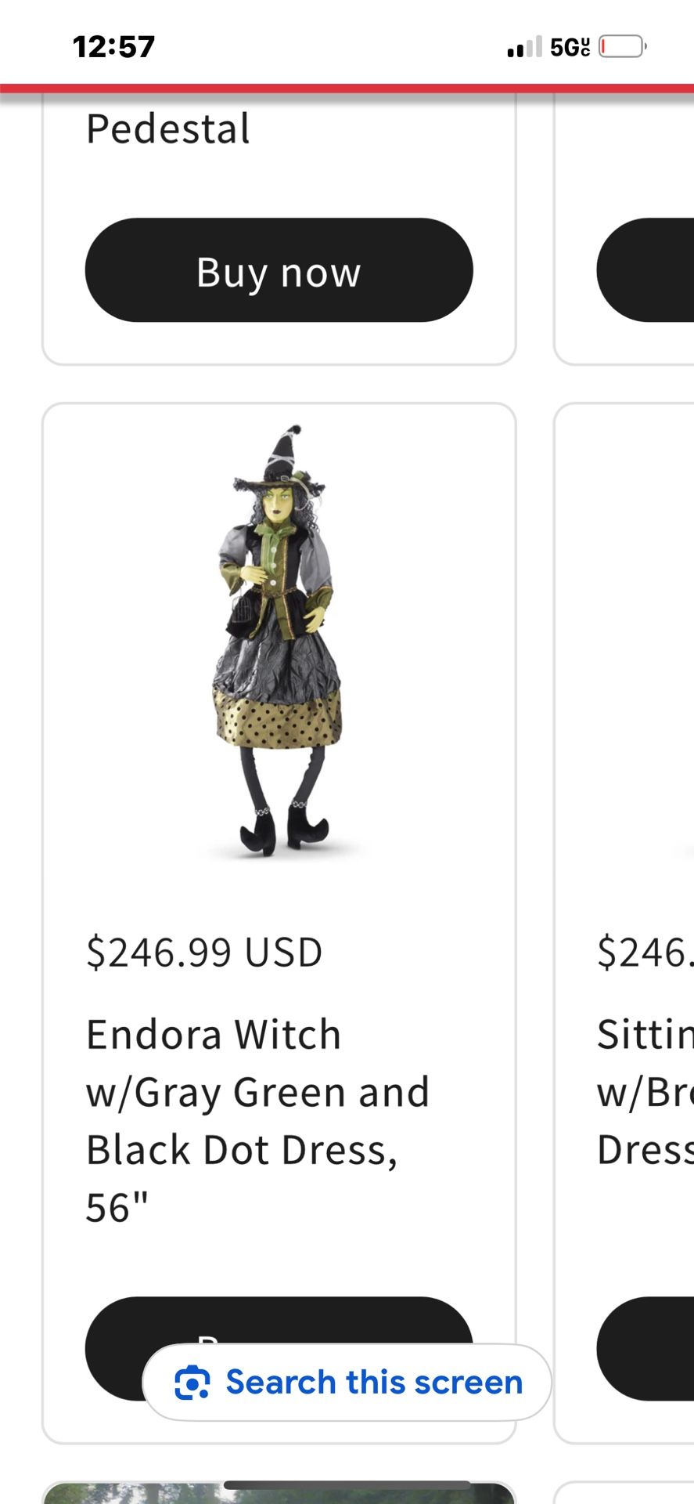Tap the home indicator bar at bottom
Image resolution: width=694 pixels, height=1504 pixels.
click(347, 1485)
